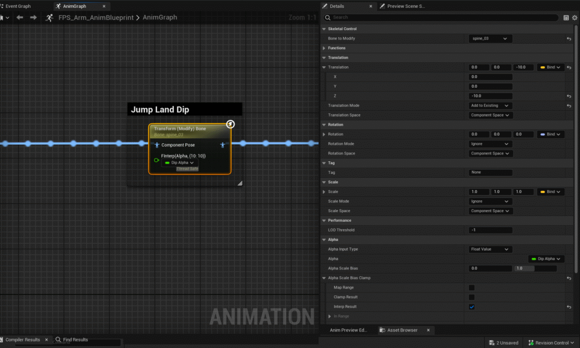This screenshot has height=348, width=580.
Task: Click the property matrix grid icon
Action: click(566, 18)
